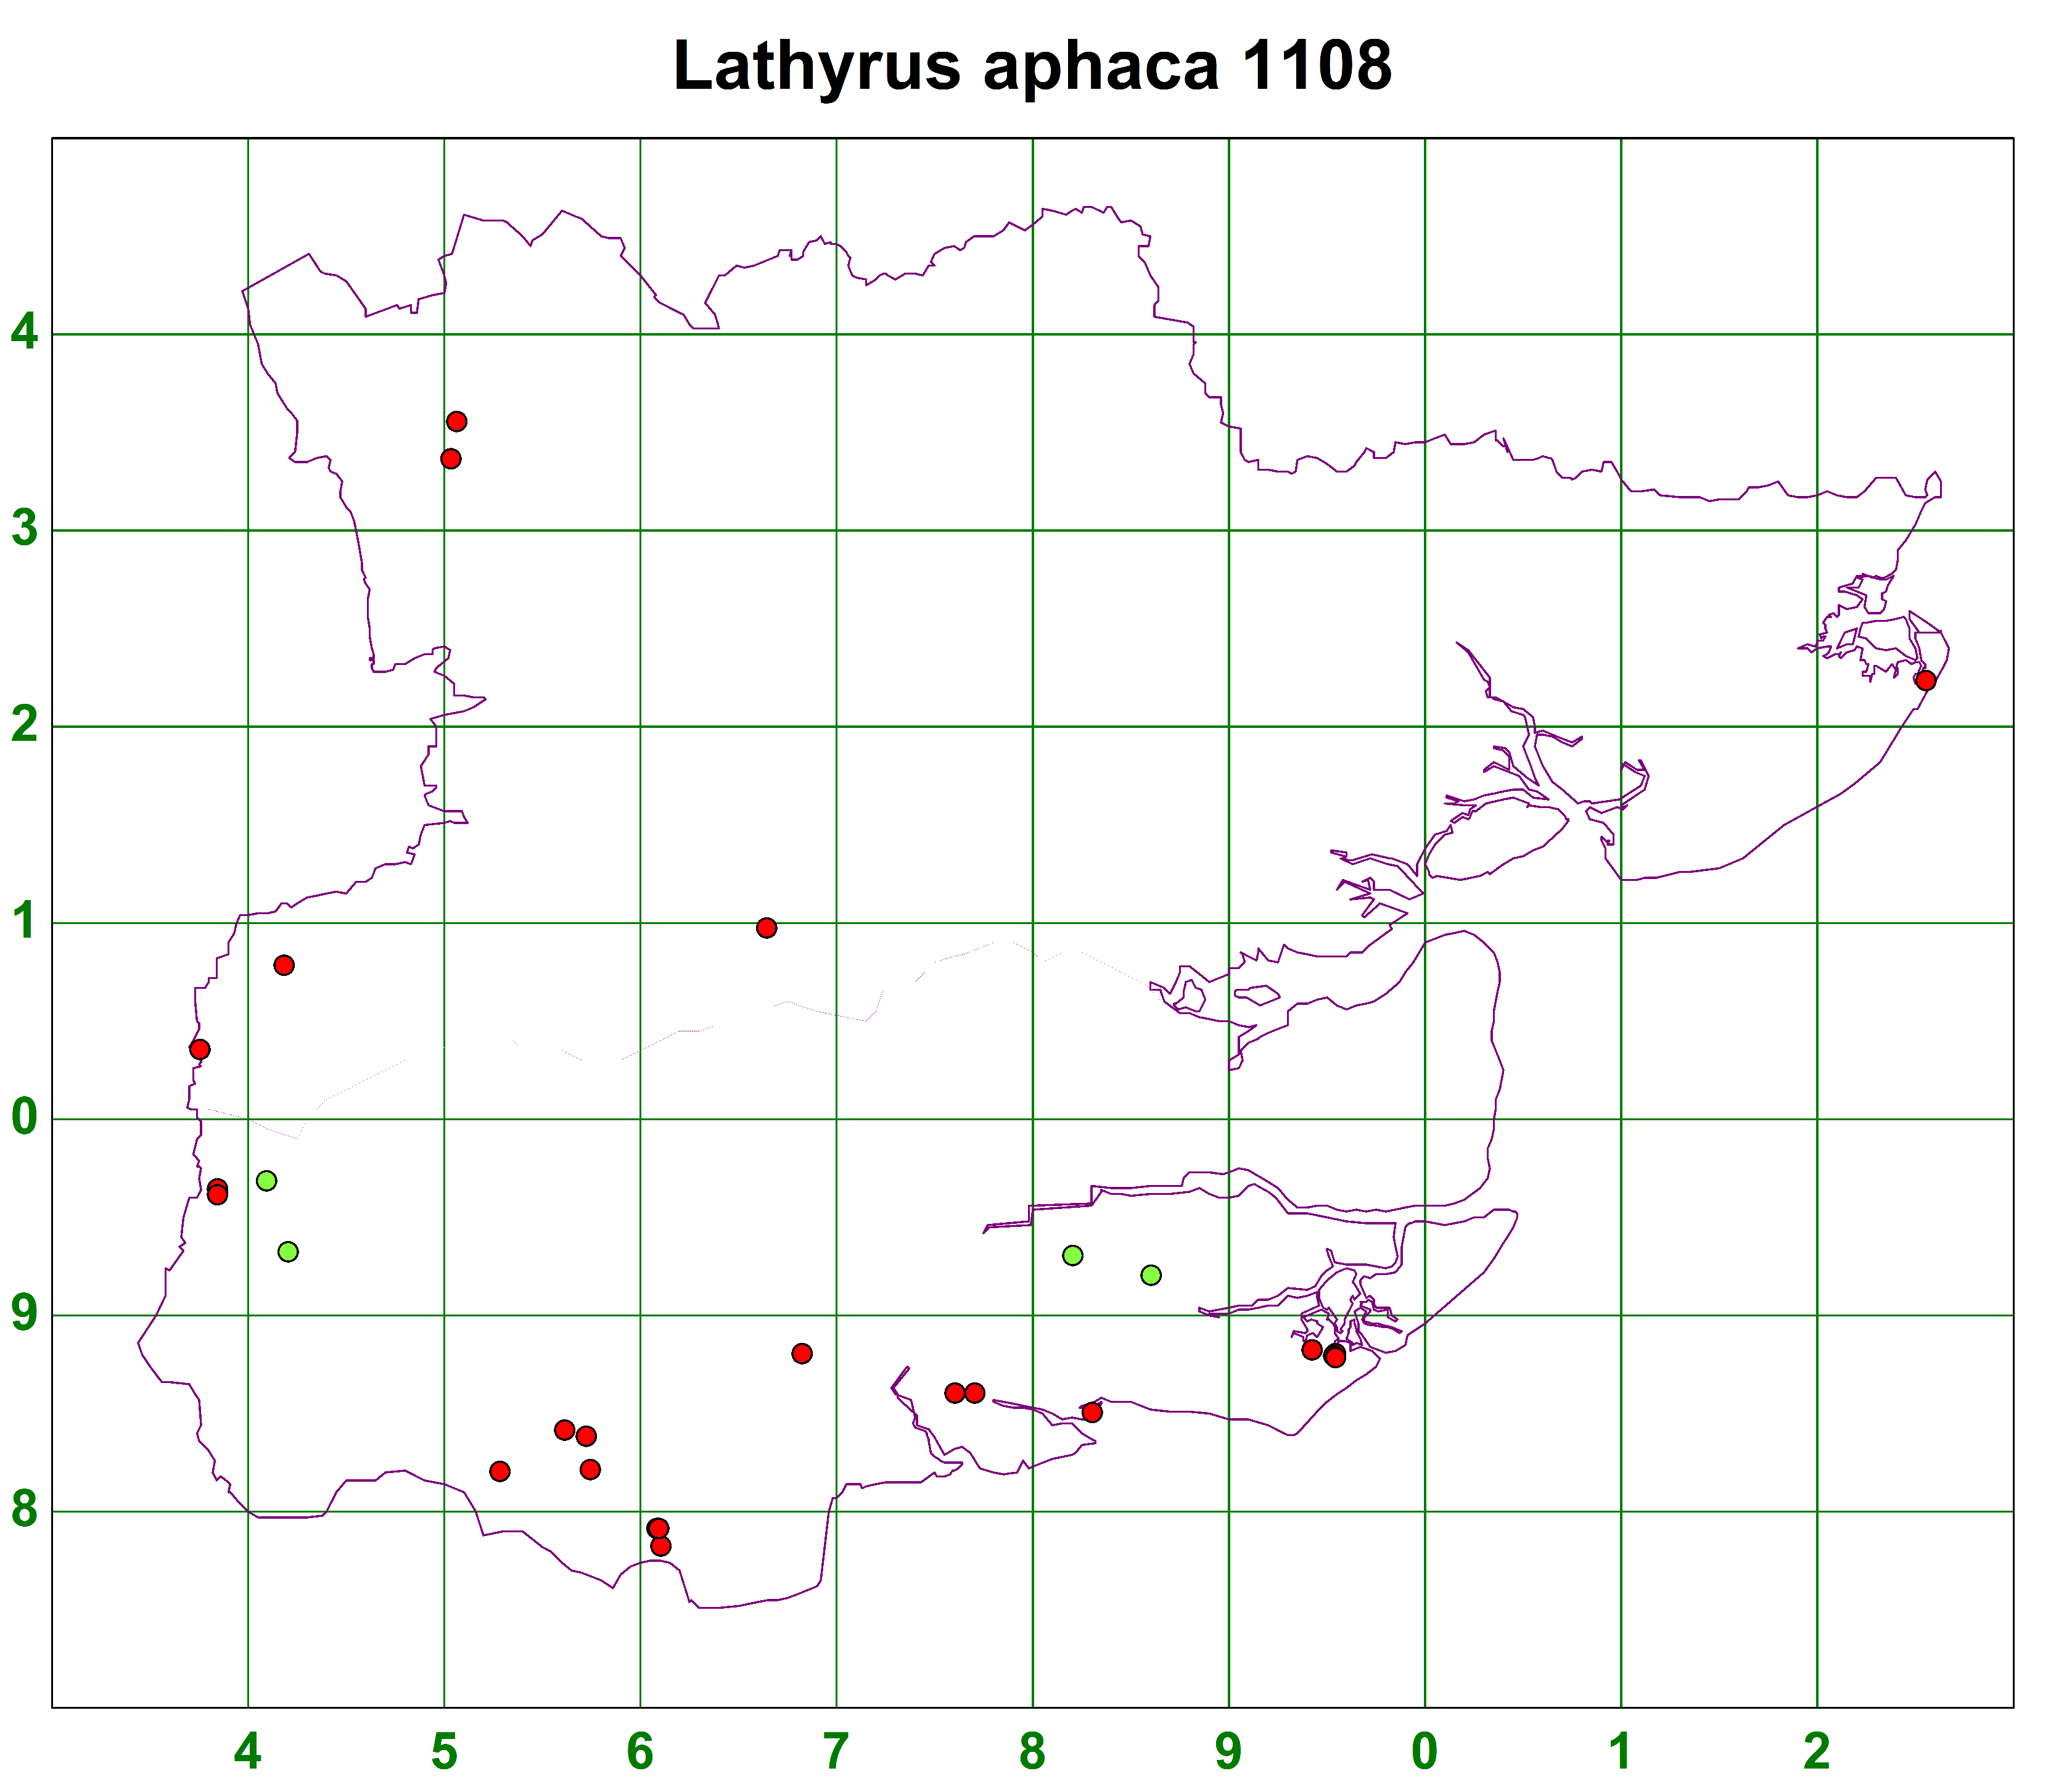Select the red dot just above gridline 1
The image size is (2072, 1792).
(x=767, y=928)
